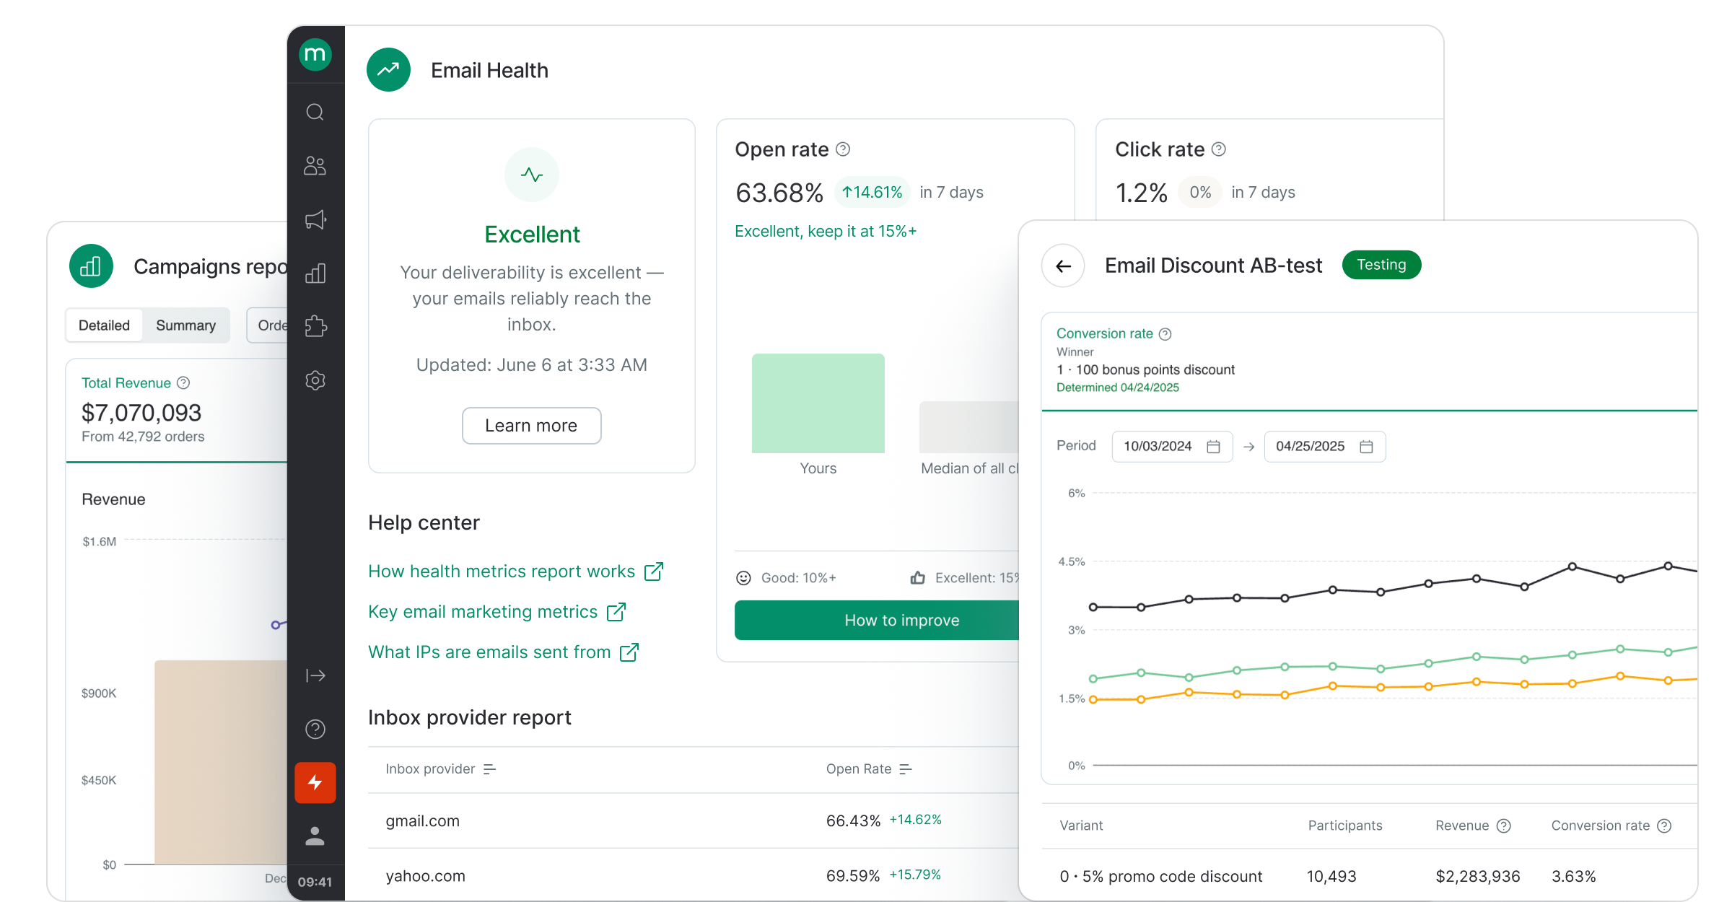1732x902 pixels.
Task: Click participants value 10,493
Action: click(1331, 877)
